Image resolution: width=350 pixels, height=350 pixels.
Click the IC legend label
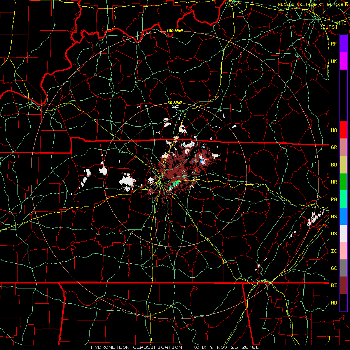[334, 251]
